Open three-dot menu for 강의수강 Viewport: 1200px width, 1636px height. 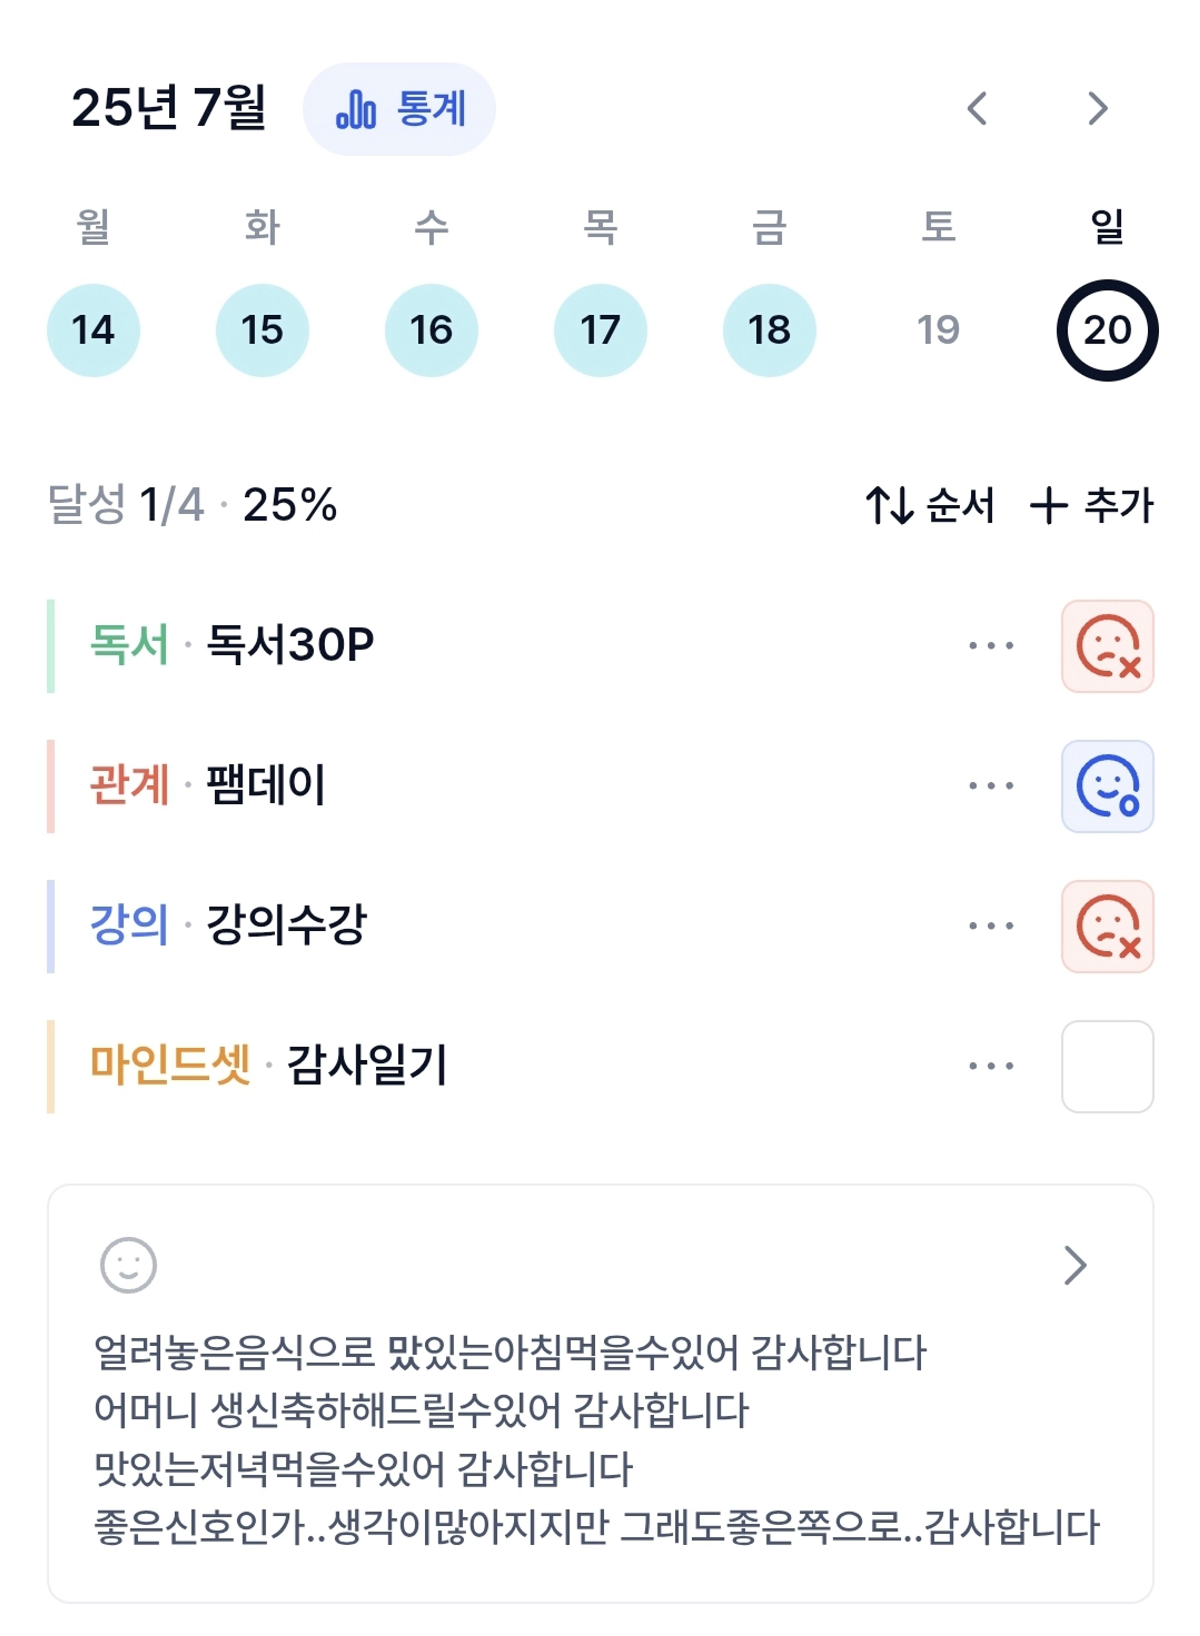[x=991, y=926]
